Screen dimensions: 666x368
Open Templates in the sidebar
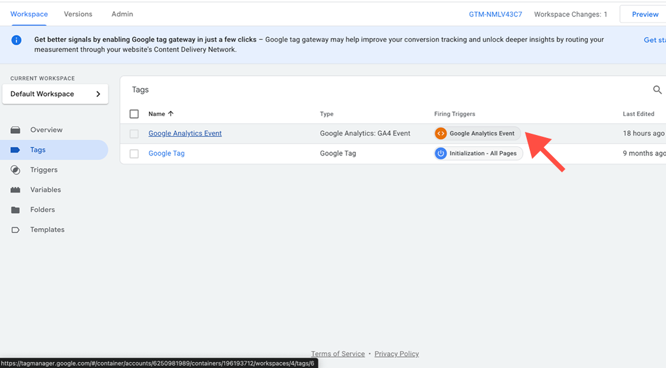(x=47, y=229)
